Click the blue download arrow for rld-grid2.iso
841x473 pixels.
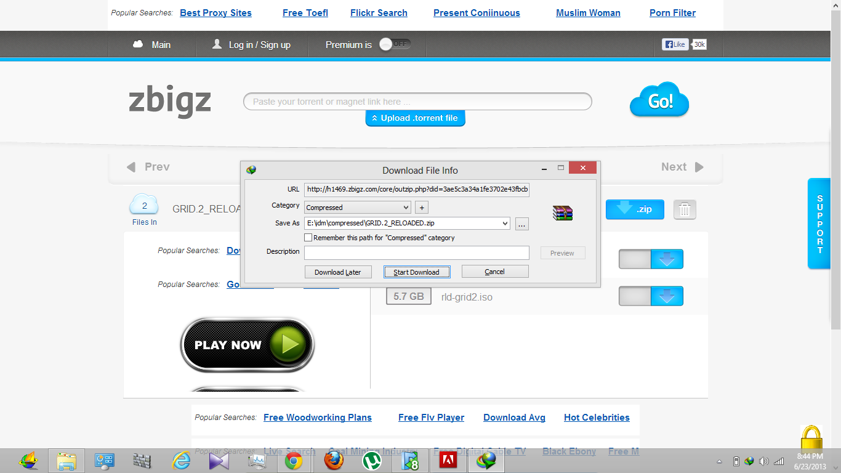coord(667,296)
